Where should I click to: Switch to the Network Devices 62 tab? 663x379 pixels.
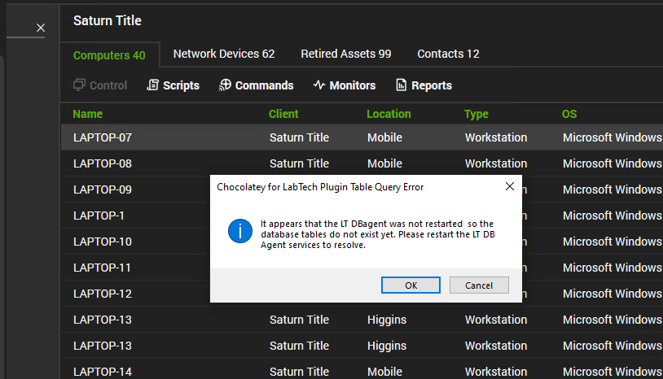click(x=224, y=54)
